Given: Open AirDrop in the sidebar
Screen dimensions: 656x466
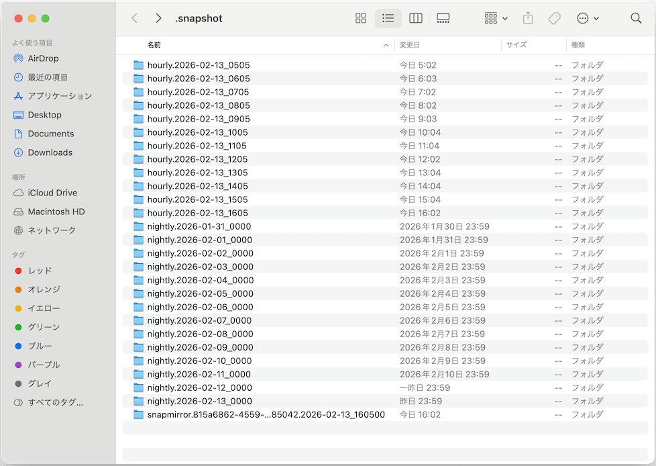Looking at the screenshot, I should pyautogui.click(x=43, y=58).
